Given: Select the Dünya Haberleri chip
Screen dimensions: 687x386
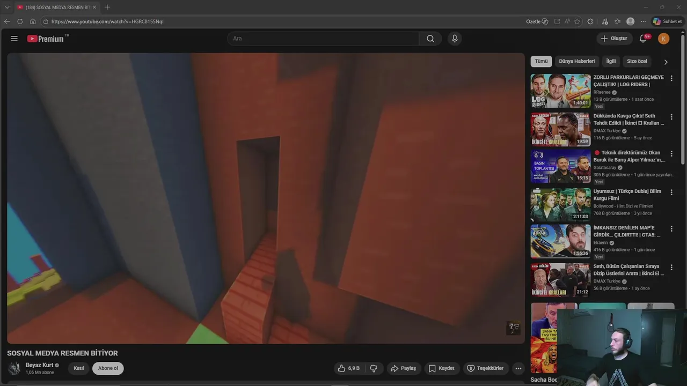Looking at the screenshot, I should coord(577,61).
